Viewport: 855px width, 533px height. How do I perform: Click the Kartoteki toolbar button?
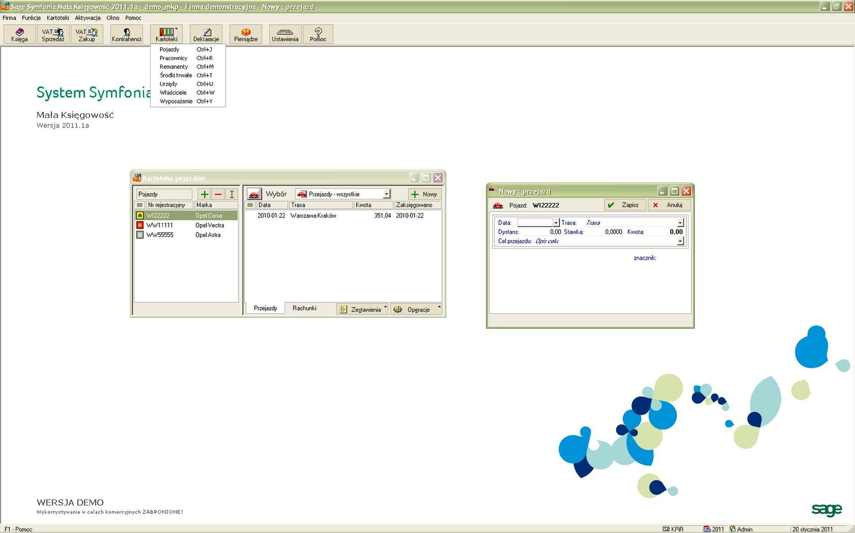(x=166, y=34)
